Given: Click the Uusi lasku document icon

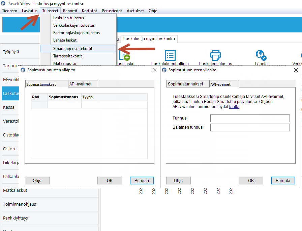Looking at the screenshot, I should coord(124,56).
